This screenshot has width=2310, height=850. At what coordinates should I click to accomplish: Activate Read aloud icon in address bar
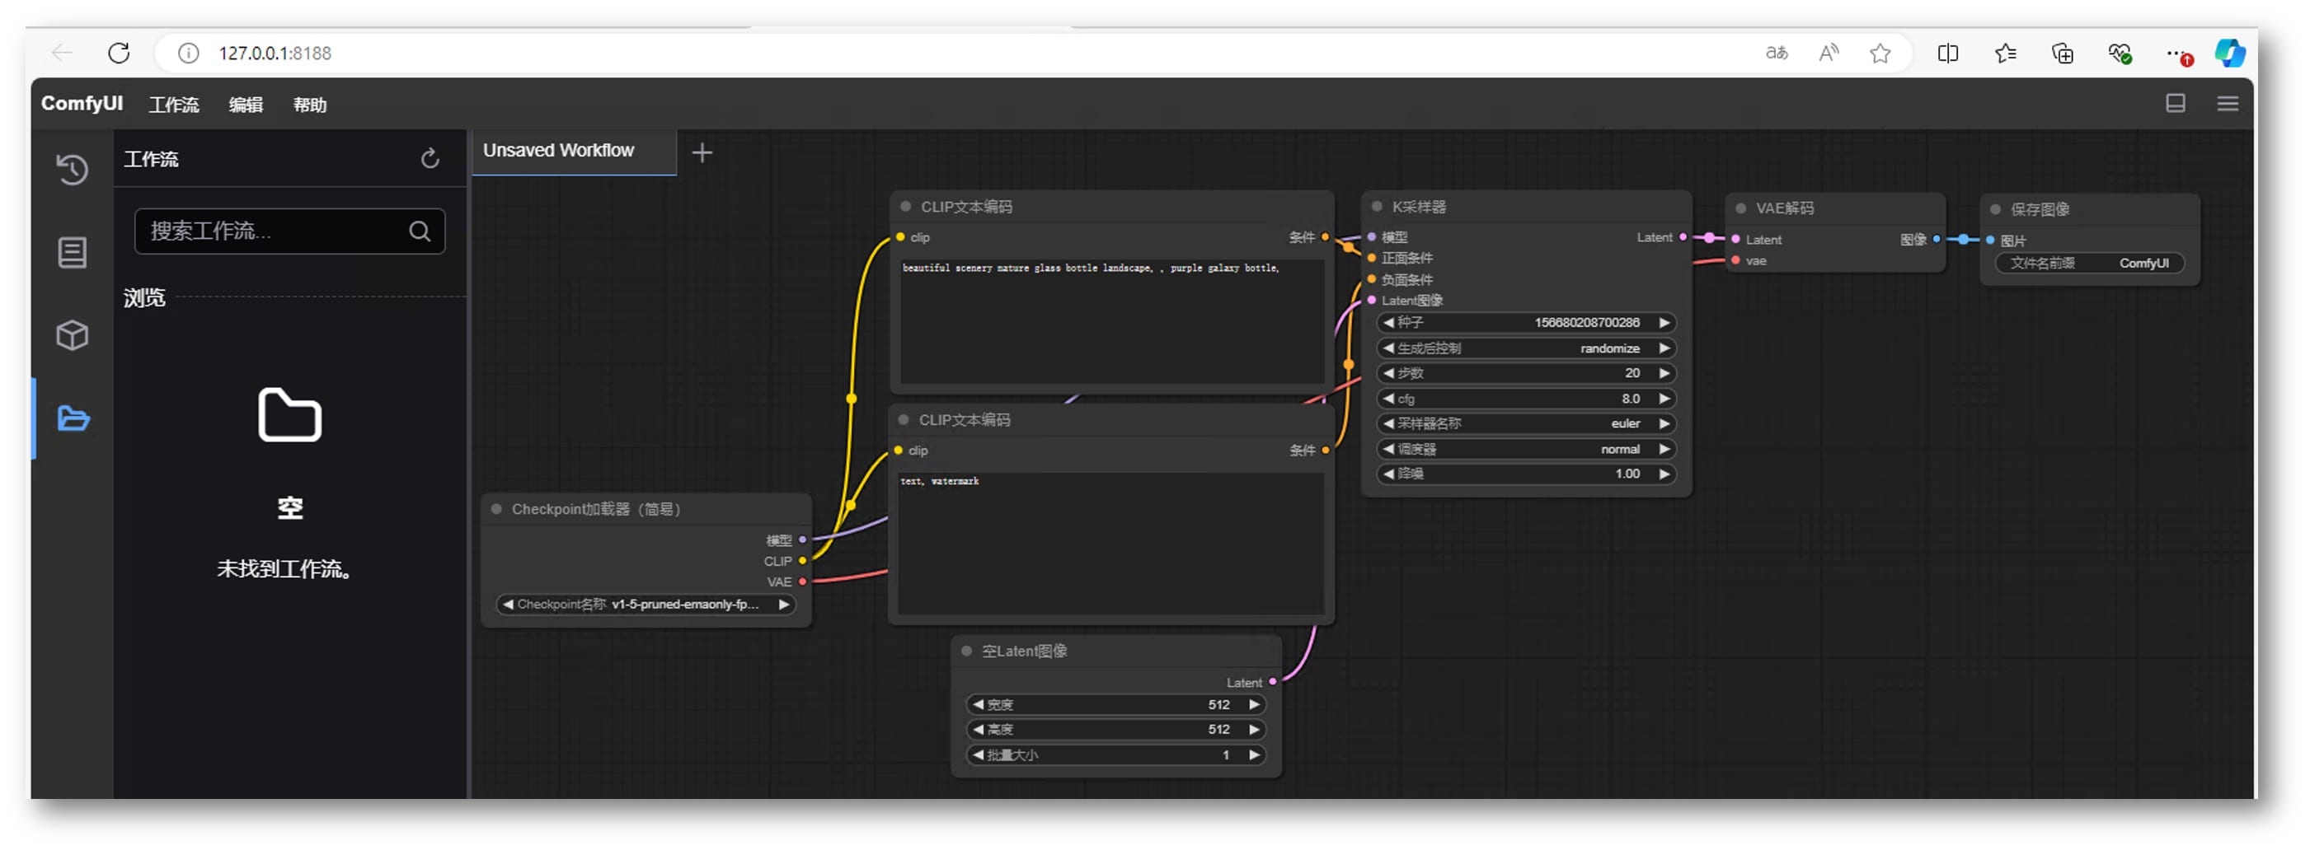1829,53
